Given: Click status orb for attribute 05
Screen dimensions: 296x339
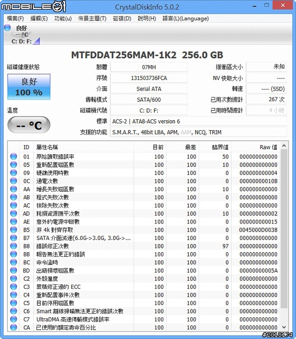Looking at the screenshot, I should [14, 165].
